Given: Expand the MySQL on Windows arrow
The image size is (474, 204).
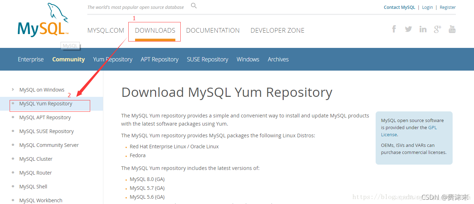Looking at the screenshot, I should [13, 89].
